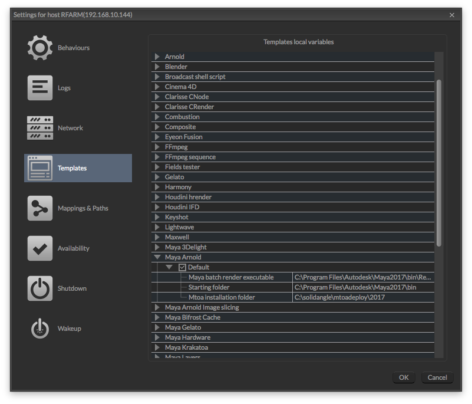
Task: Expand the Arnold template entry
Action: 156,56
